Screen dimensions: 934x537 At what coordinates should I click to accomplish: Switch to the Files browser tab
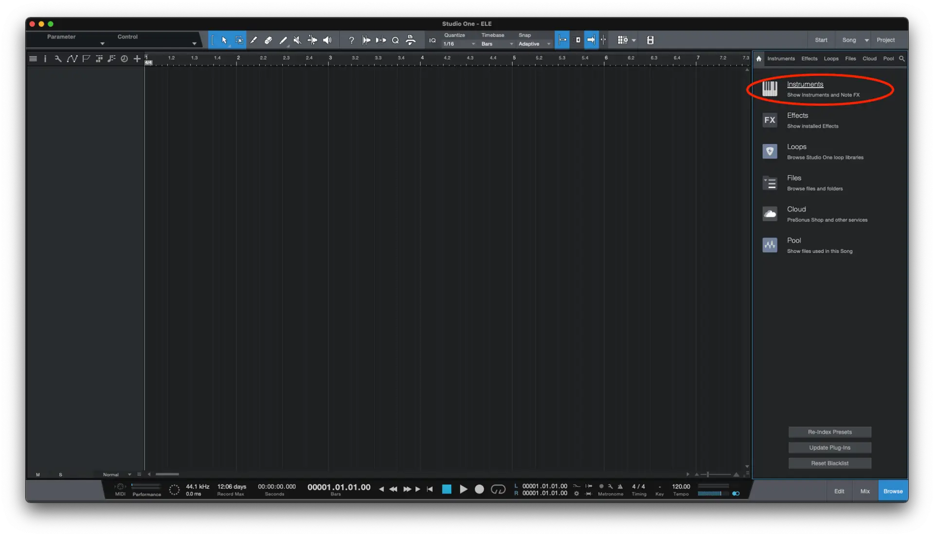(x=850, y=59)
